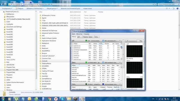Select Google folder in file list
The width and height of the screenshot is (180, 101).
[44, 86]
